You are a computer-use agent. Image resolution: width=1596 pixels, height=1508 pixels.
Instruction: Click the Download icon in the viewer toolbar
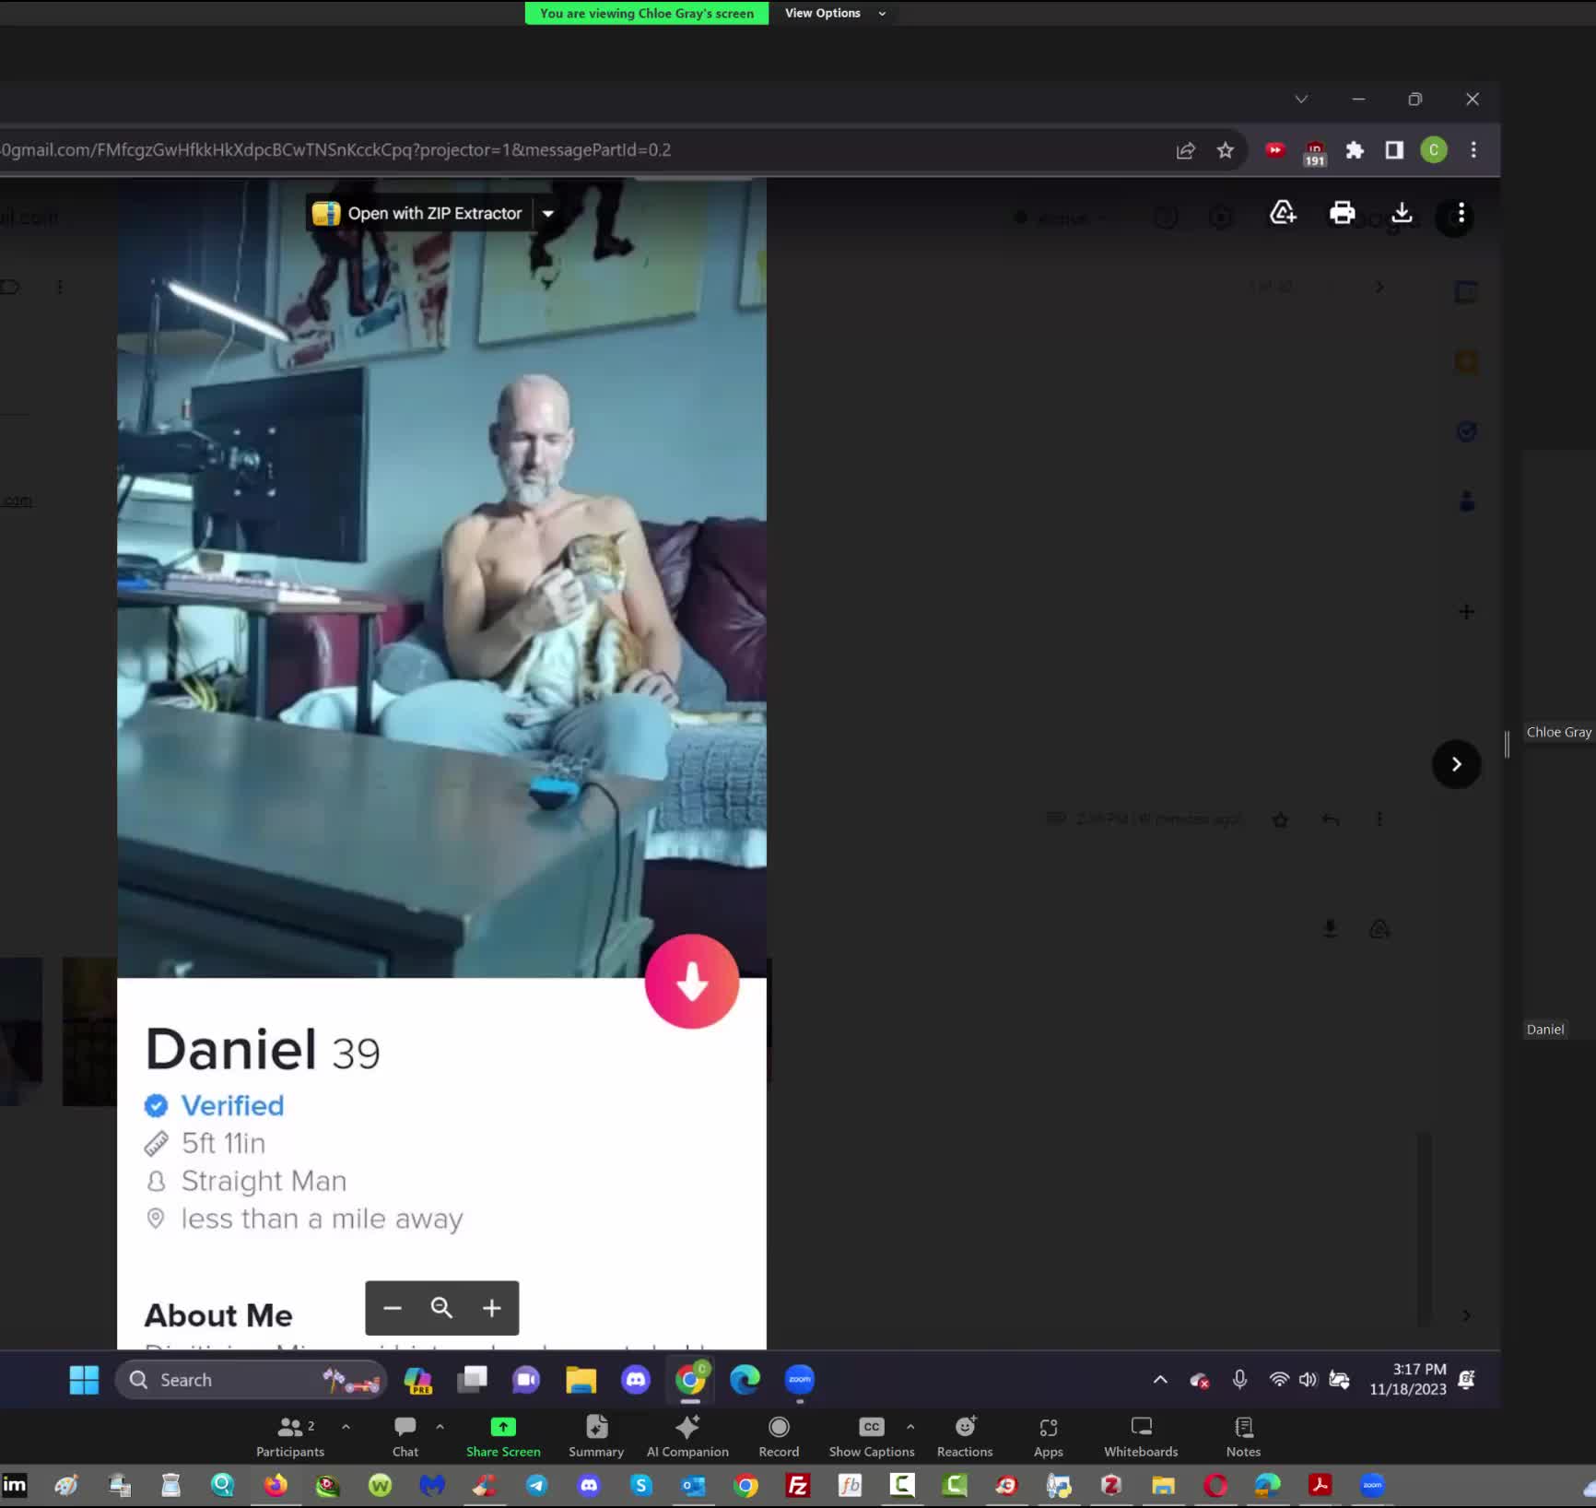tap(1401, 214)
